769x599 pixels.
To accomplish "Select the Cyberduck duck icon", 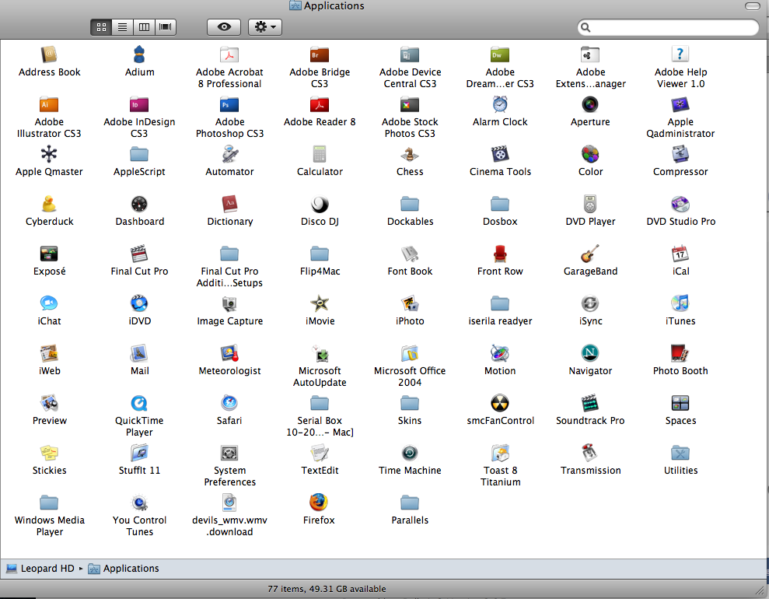I will pos(49,204).
